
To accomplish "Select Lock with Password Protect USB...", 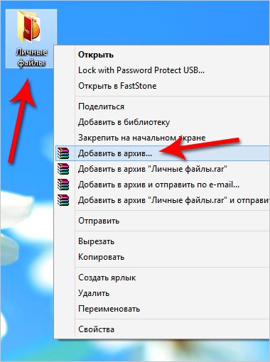I will pos(141,70).
